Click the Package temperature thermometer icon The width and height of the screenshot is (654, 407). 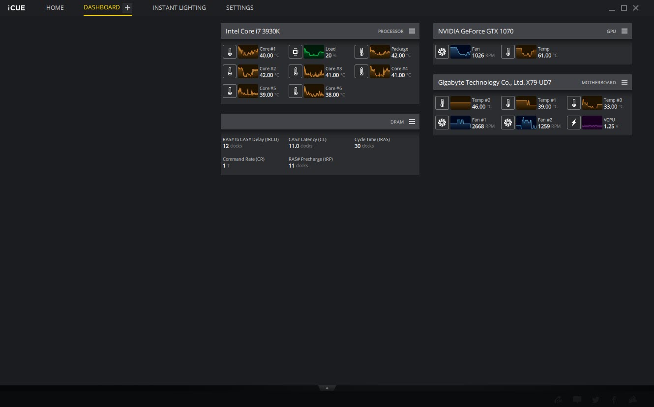click(361, 52)
